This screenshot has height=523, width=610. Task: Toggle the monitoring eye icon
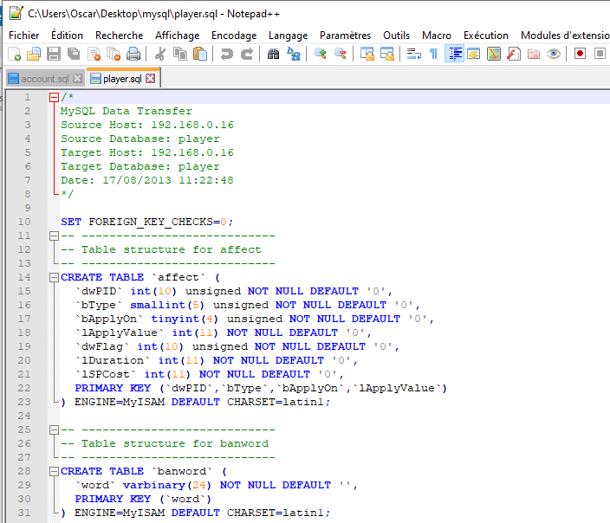(x=553, y=54)
